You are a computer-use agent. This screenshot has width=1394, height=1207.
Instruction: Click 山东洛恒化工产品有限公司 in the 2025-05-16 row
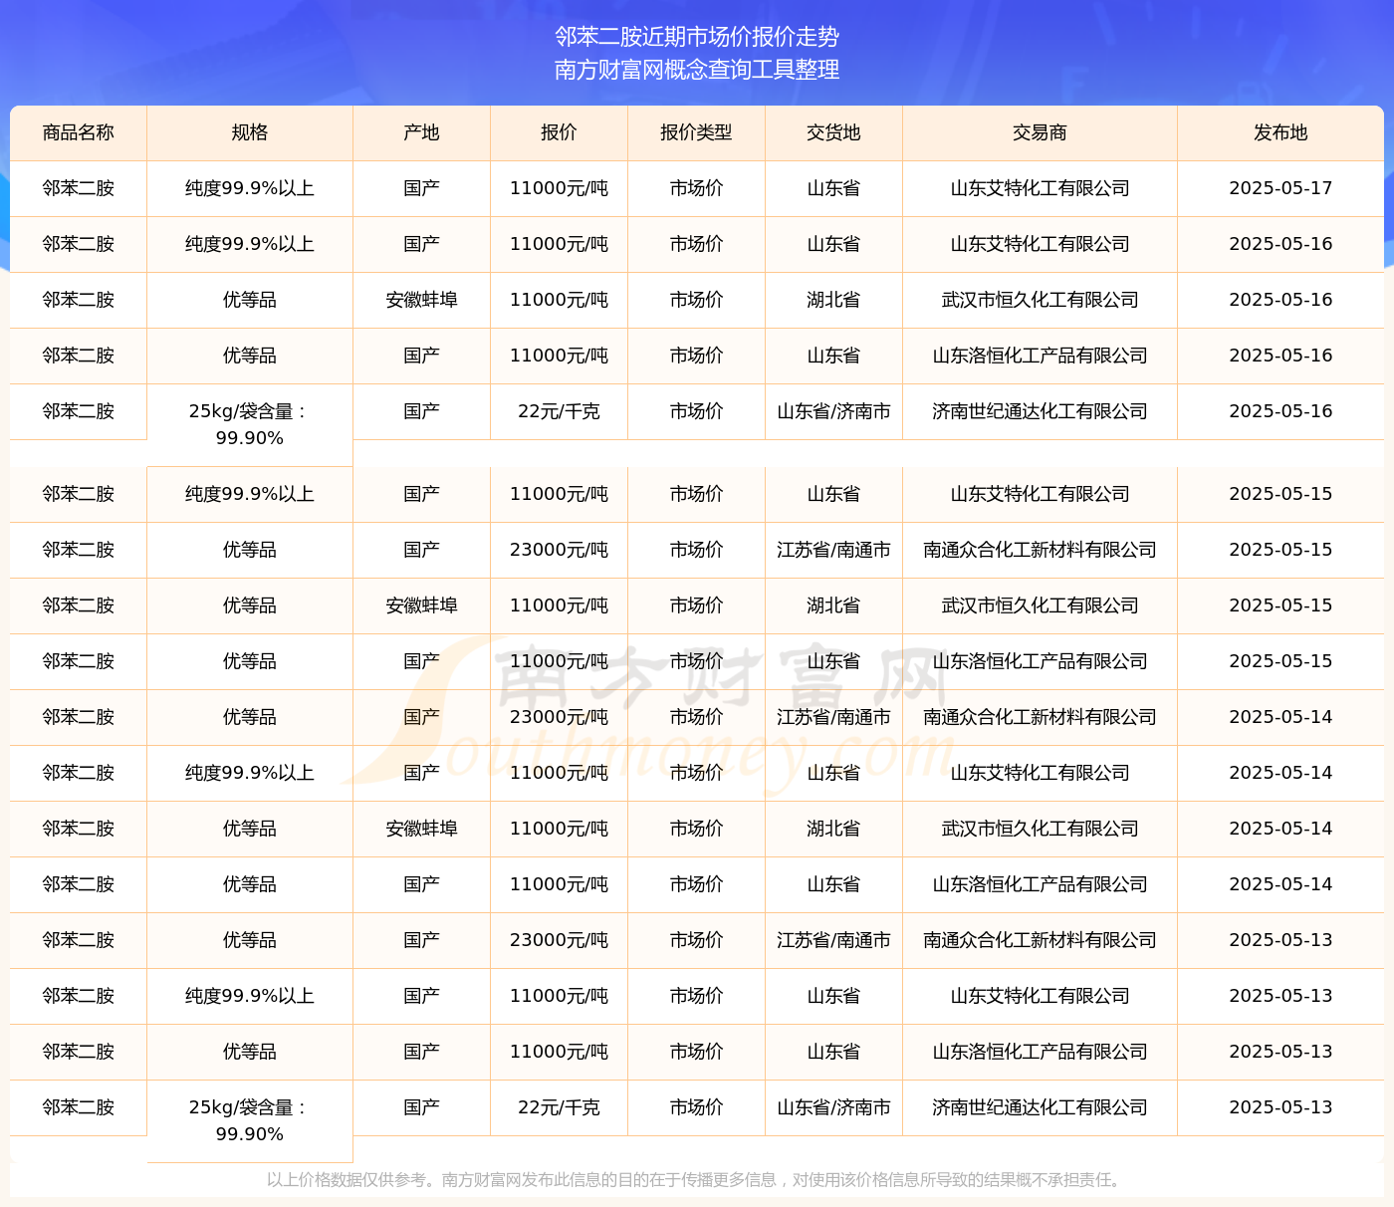pyautogui.click(x=1041, y=356)
